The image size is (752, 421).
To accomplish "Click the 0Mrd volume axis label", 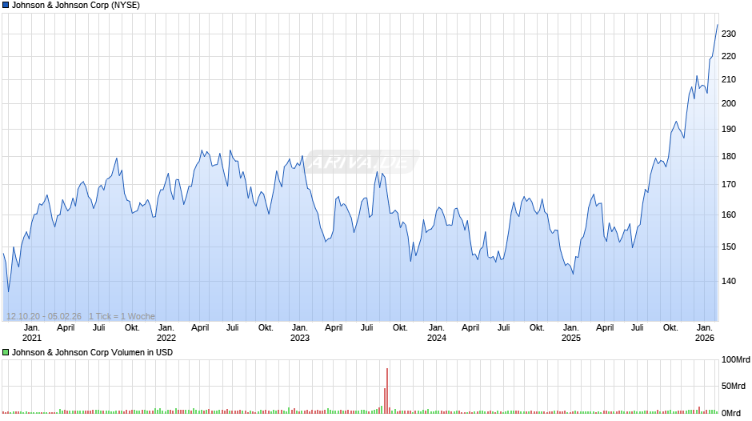I will tap(731, 413).
